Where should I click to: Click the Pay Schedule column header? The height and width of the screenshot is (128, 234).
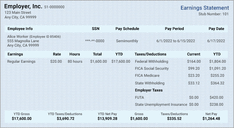click(x=127, y=29)
